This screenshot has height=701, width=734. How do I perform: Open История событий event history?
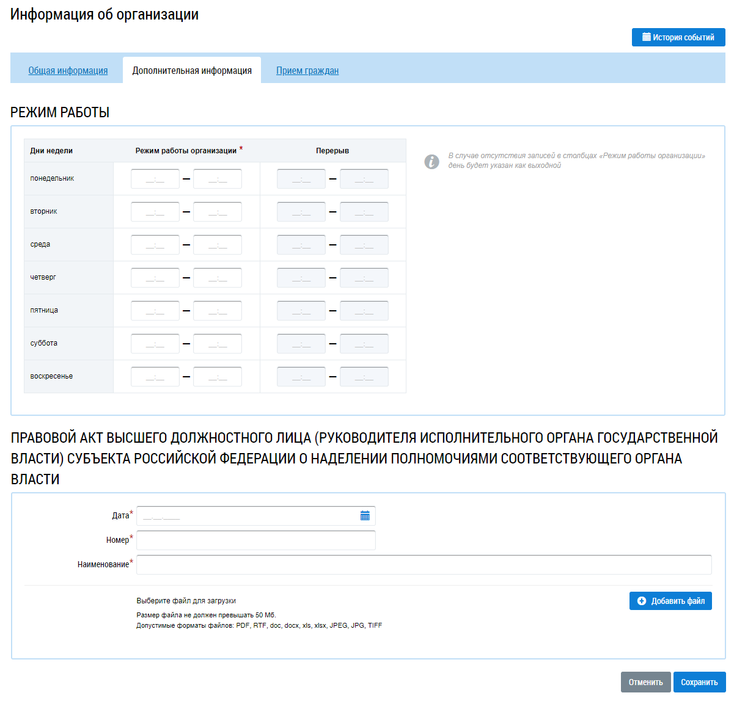[678, 37]
